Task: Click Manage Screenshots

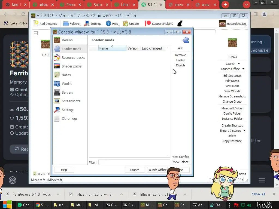Action: pos(232,96)
